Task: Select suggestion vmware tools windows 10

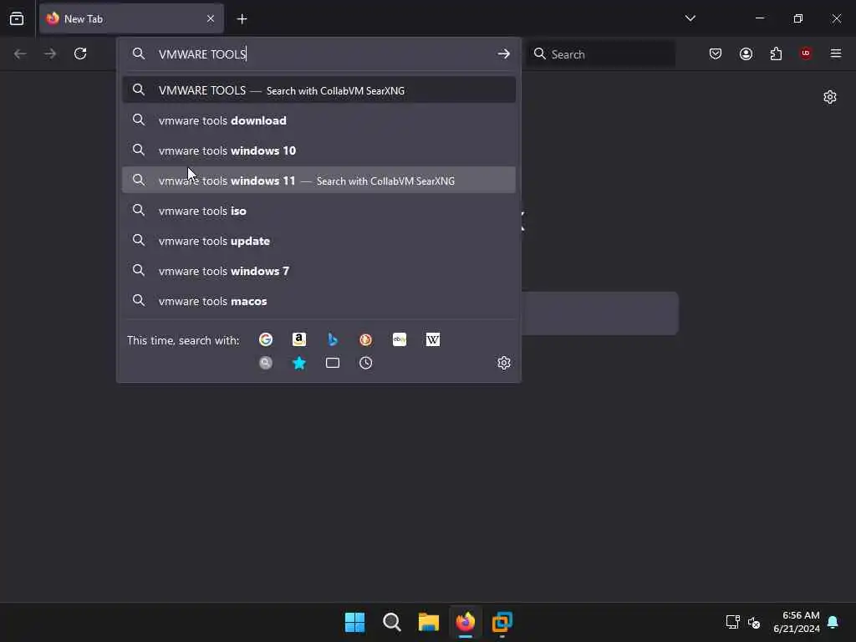Action: pos(318,150)
